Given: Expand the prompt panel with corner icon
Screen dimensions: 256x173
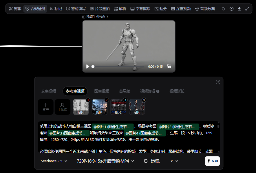Looking at the screenshot, I should 218,82.
